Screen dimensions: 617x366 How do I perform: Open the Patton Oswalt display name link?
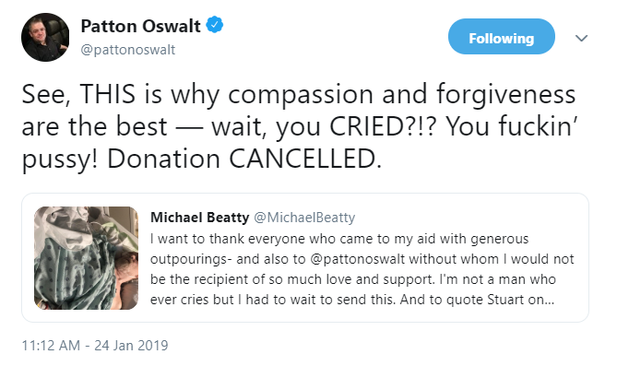[x=140, y=26]
